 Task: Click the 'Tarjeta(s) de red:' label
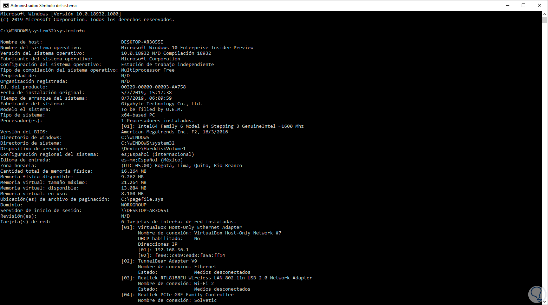click(x=26, y=222)
